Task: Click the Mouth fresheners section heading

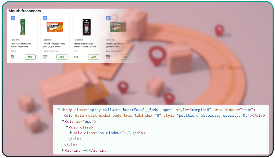Action: 25,11
